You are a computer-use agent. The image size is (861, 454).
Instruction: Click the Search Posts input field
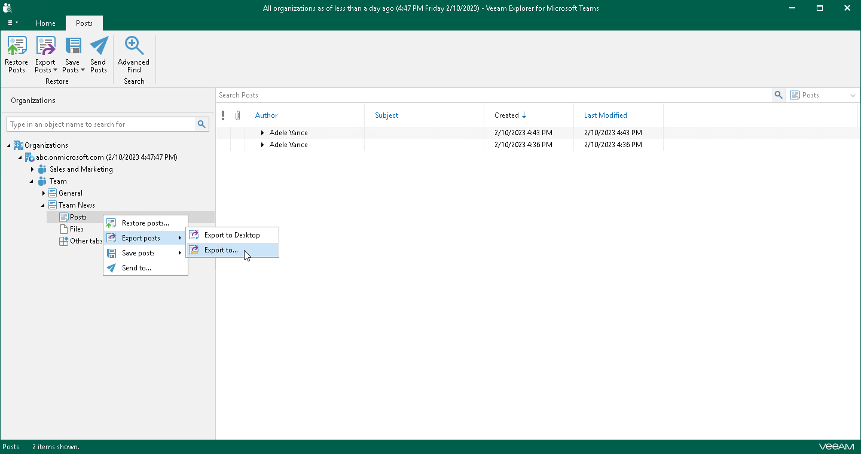[x=493, y=95]
